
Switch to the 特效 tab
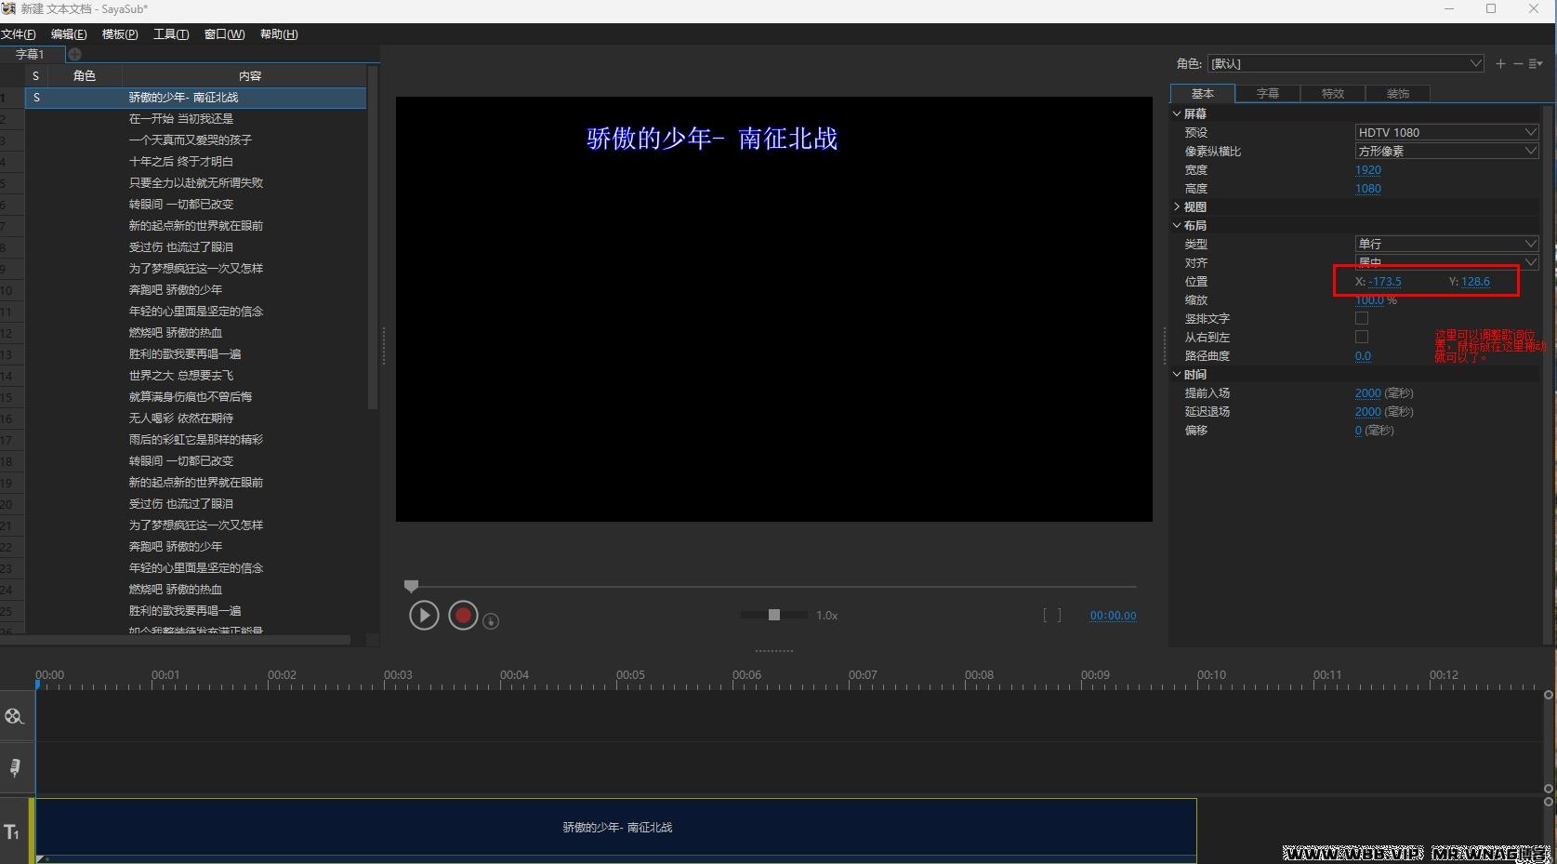click(x=1331, y=93)
